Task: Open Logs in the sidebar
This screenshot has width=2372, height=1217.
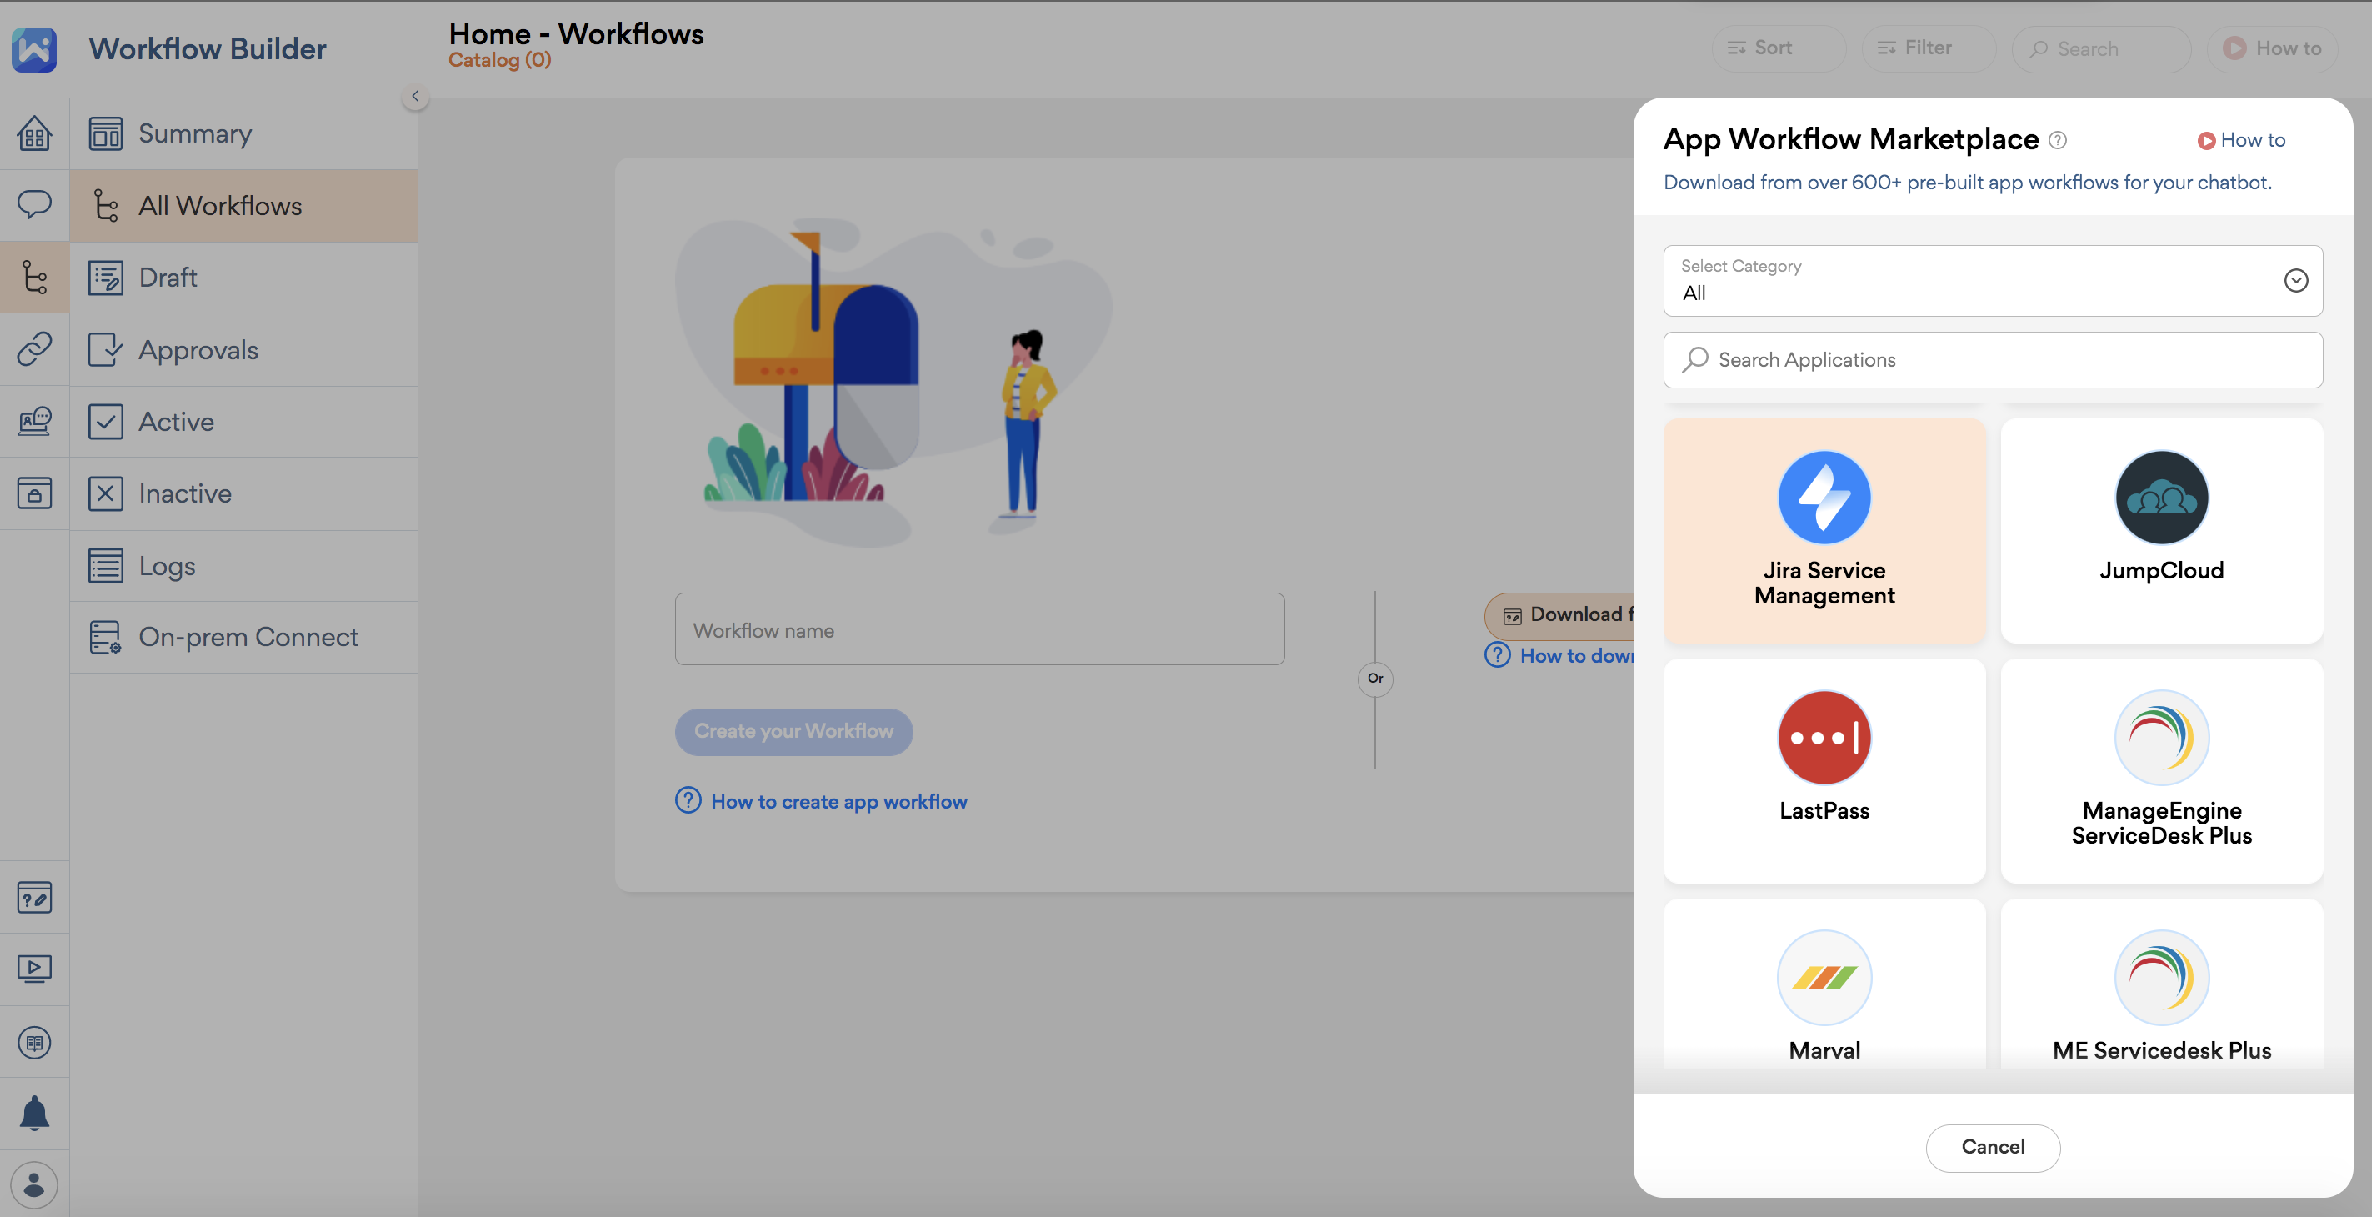Action: (x=243, y=566)
